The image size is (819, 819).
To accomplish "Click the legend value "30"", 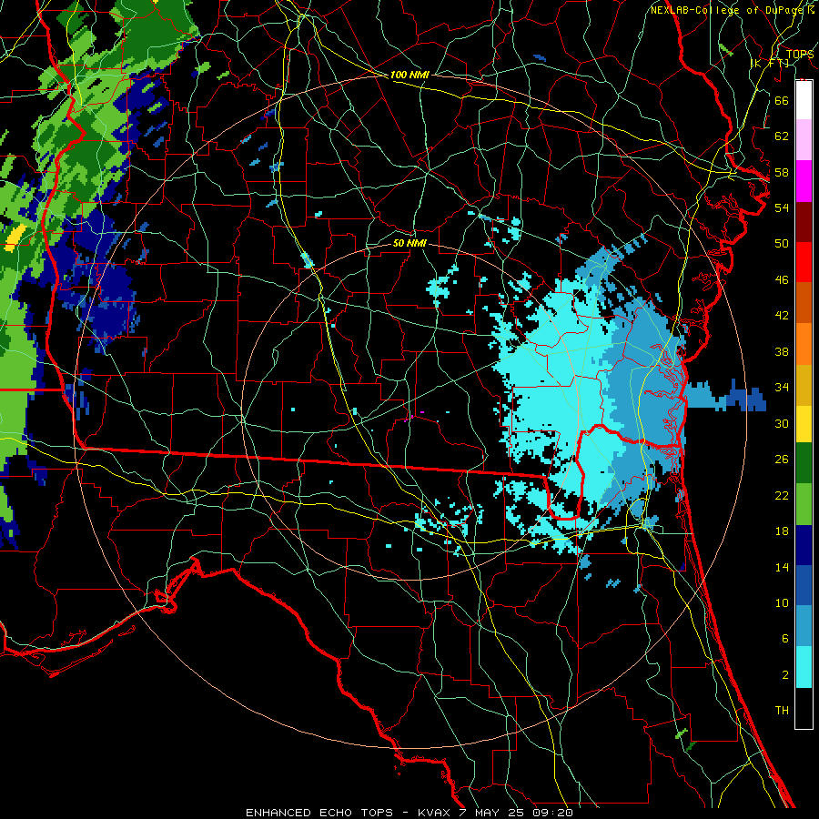I will 782,423.
